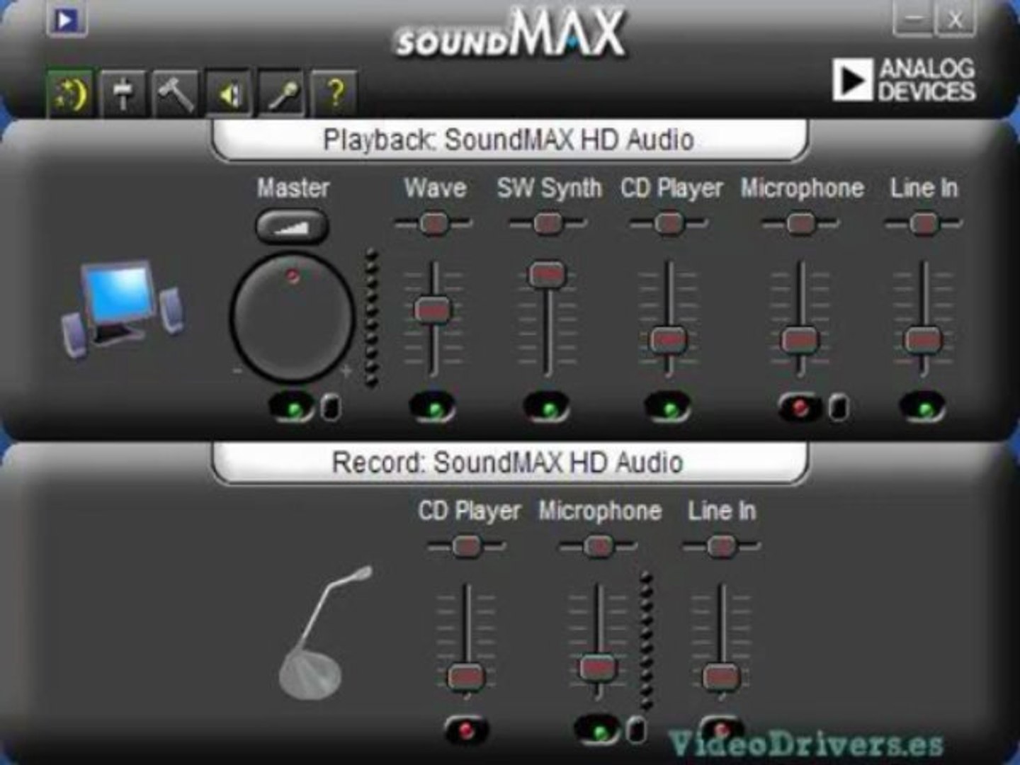Open playback Microphone advanced small button
This screenshot has width=1020, height=765.
(839, 407)
